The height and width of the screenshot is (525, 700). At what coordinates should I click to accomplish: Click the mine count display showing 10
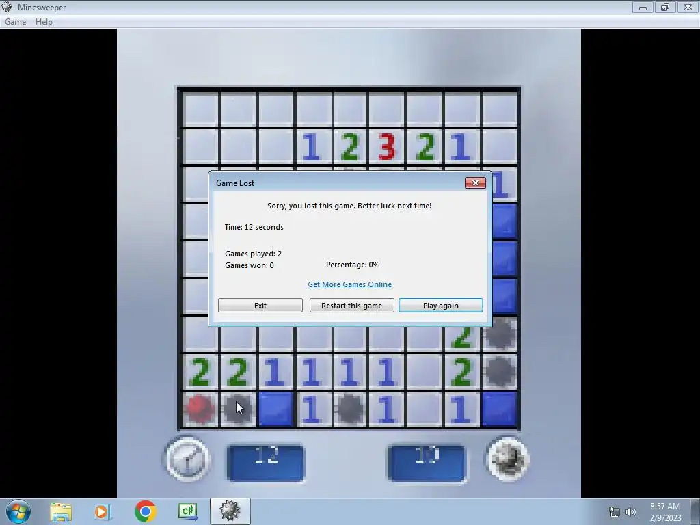pyautogui.click(x=427, y=463)
